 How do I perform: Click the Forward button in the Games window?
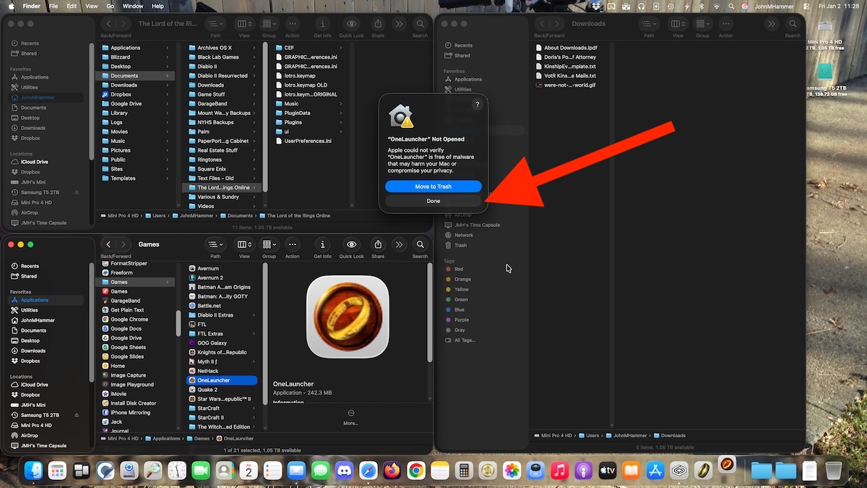pyautogui.click(x=124, y=244)
